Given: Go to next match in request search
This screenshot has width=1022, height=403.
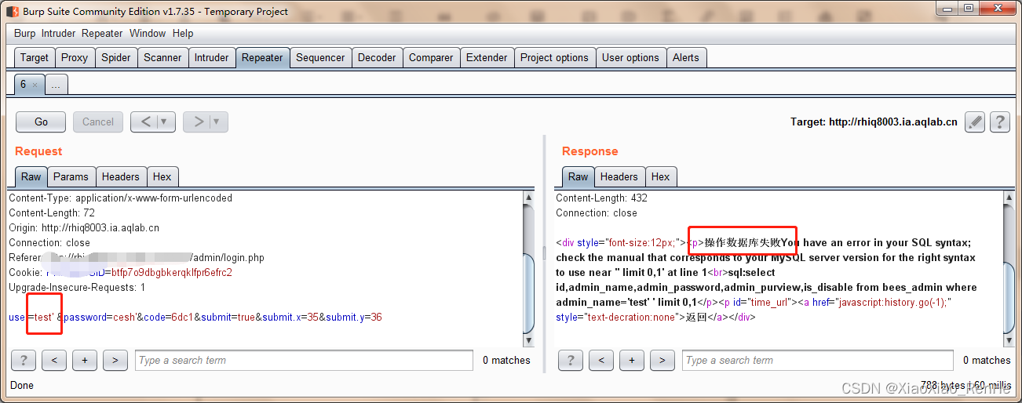Looking at the screenshot, I should pos(115,360).
